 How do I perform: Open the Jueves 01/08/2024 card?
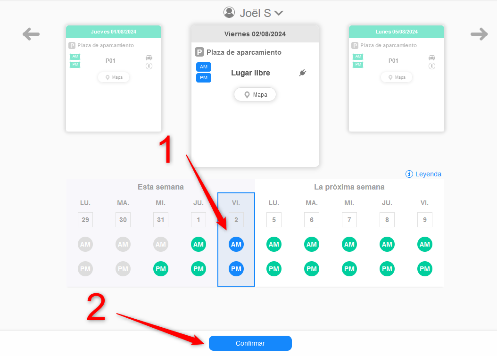[x=114, y=79]
